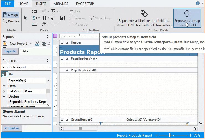Image resolution: width=205 pixels, height=139 pixels.
Task: Open the Products Report properties dropdown
Action: (48, 67)
